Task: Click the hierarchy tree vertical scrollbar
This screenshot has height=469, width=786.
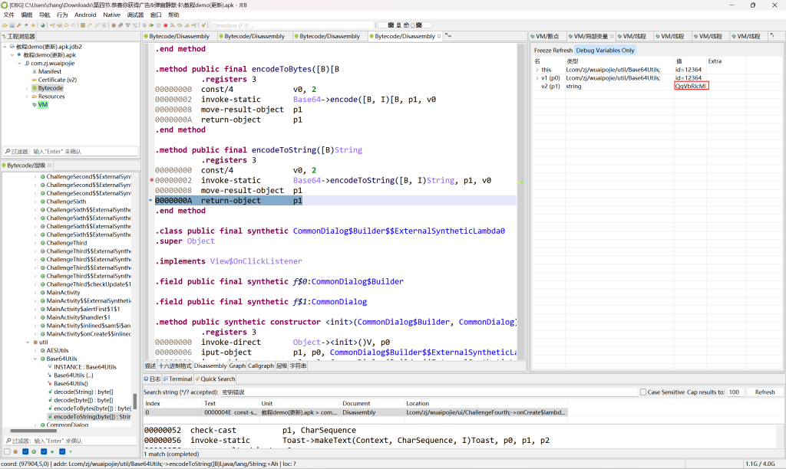Action: 136,402
